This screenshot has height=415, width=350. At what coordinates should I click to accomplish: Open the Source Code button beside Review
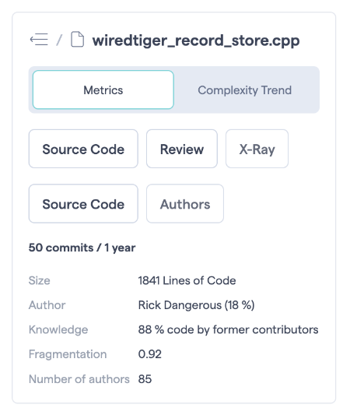tap(83, 149)
